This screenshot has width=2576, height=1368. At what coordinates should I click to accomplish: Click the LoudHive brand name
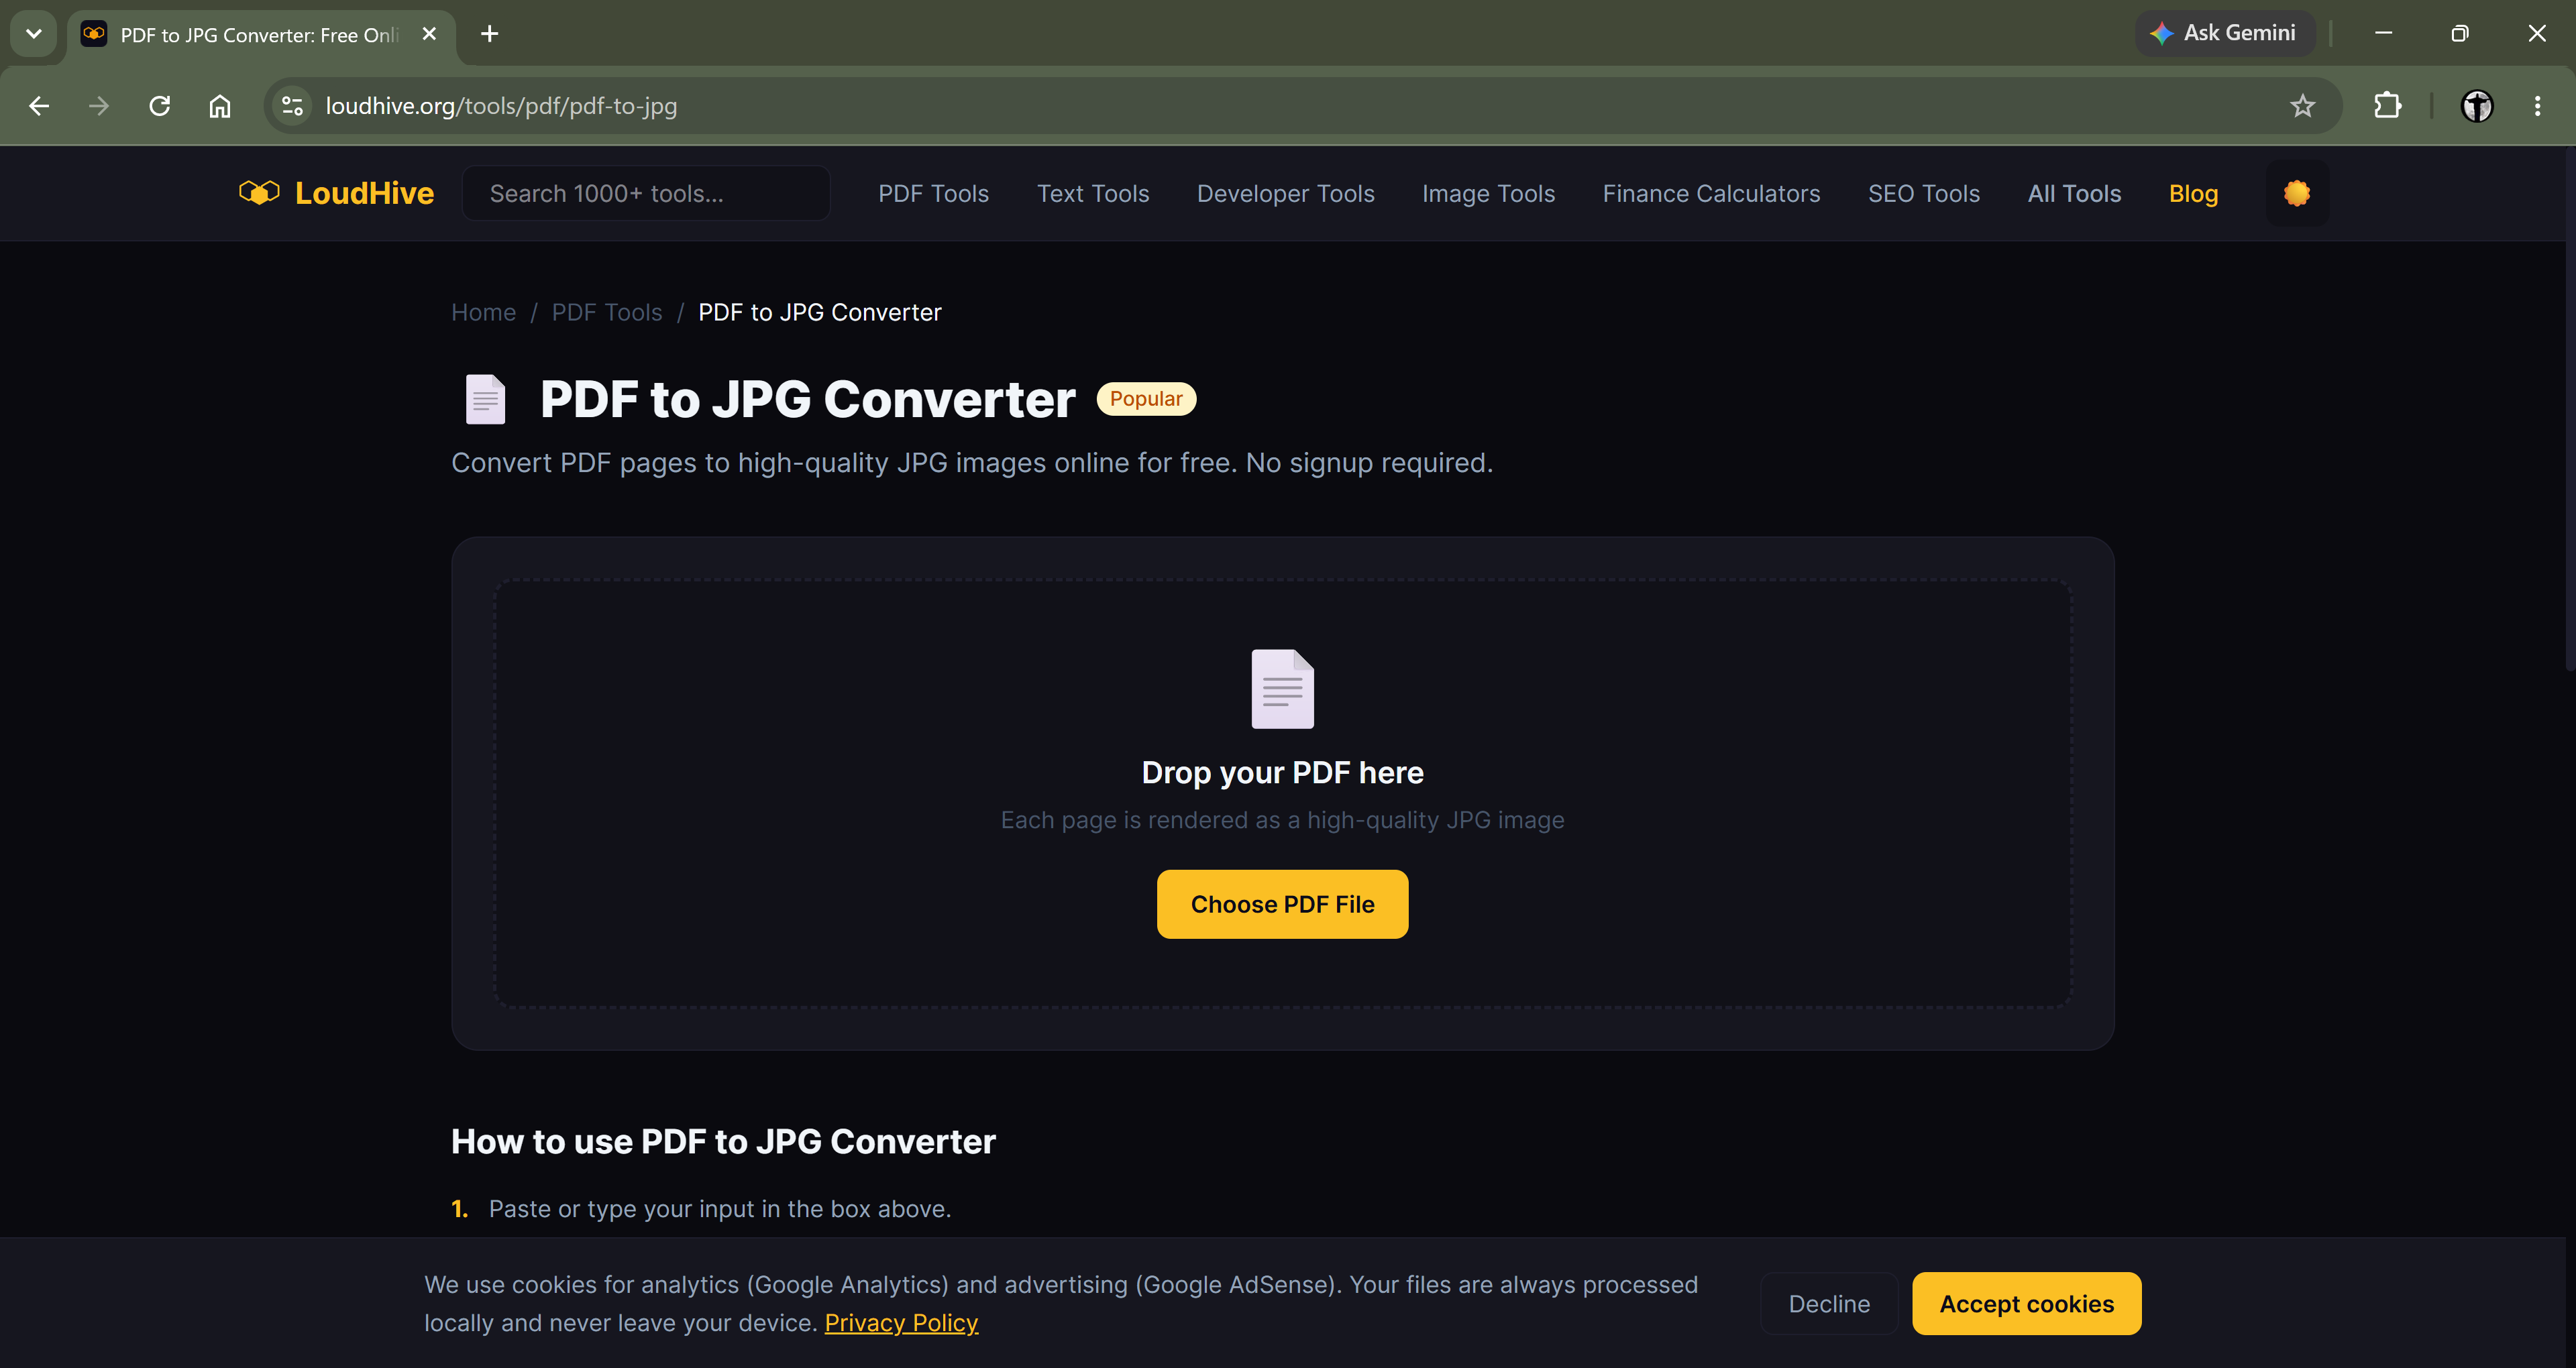click(x=364, y=193)
